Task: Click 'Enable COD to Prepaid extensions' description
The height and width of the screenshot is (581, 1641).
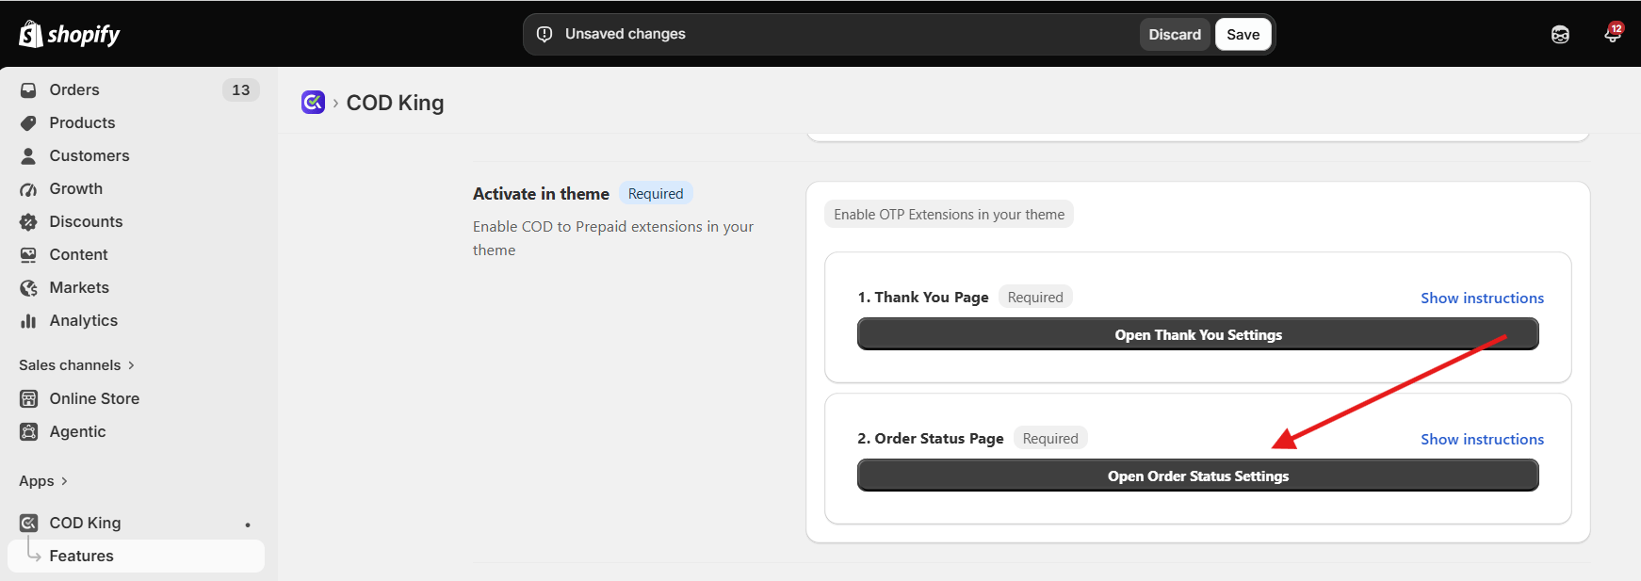Action: pyautogui.click(x=613, y=238)
